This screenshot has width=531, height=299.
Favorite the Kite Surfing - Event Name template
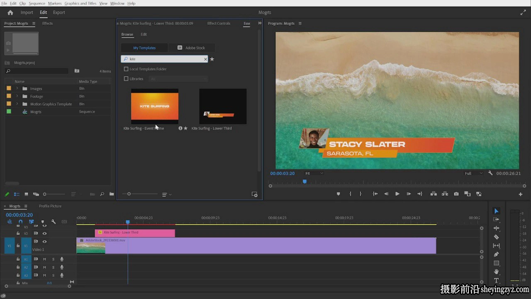coord(185,128)
